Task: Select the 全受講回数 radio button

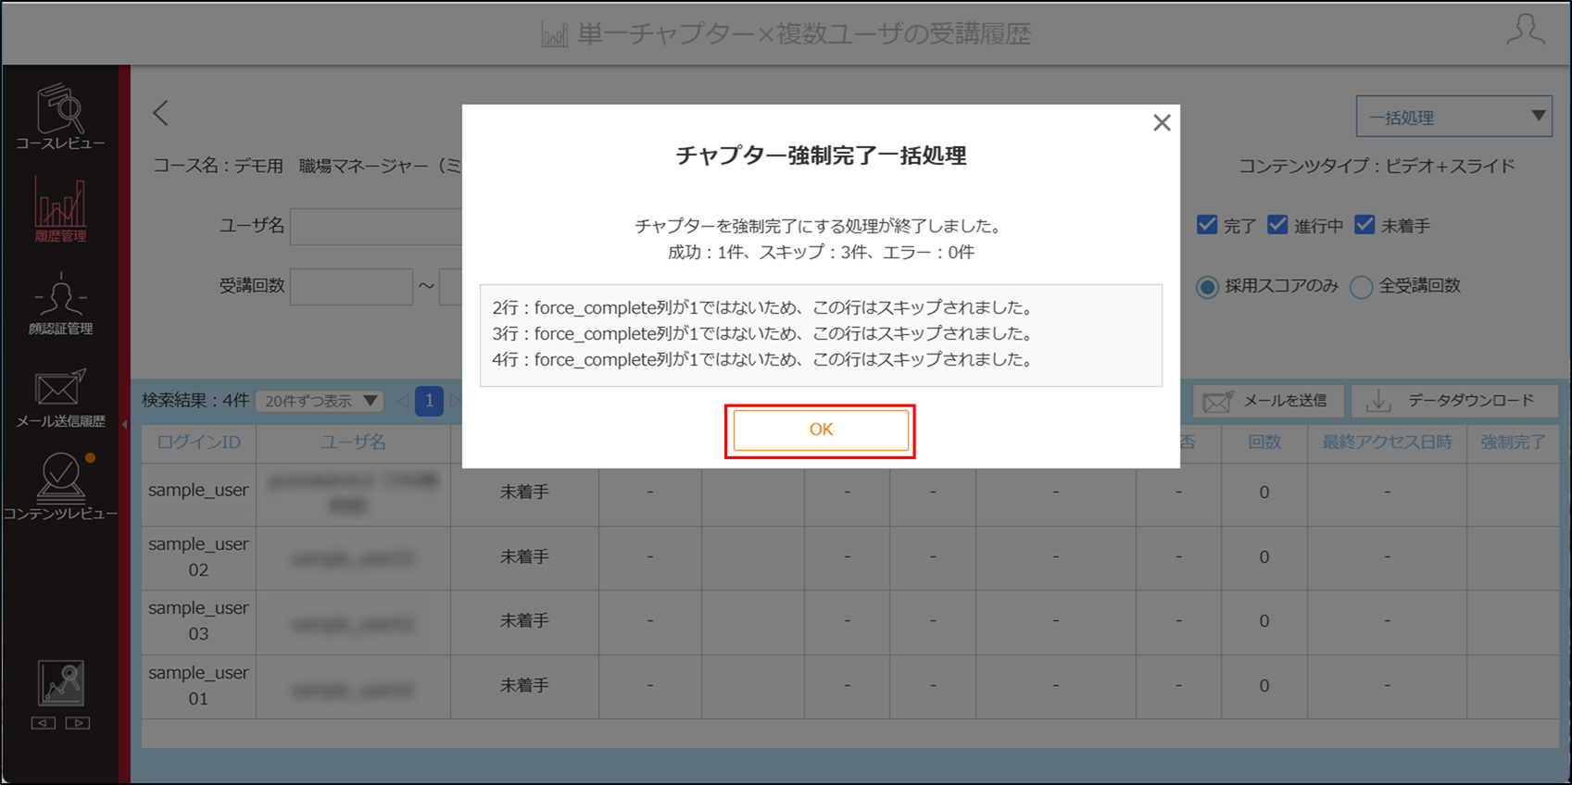Action: [1361, 287]
